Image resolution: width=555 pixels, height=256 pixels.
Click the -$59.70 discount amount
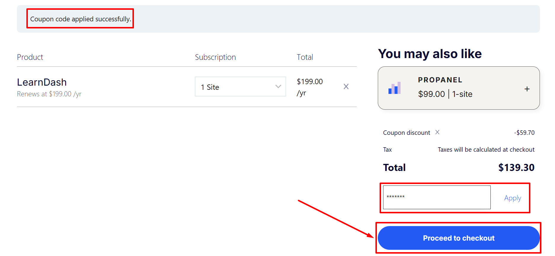click(524, 133)
